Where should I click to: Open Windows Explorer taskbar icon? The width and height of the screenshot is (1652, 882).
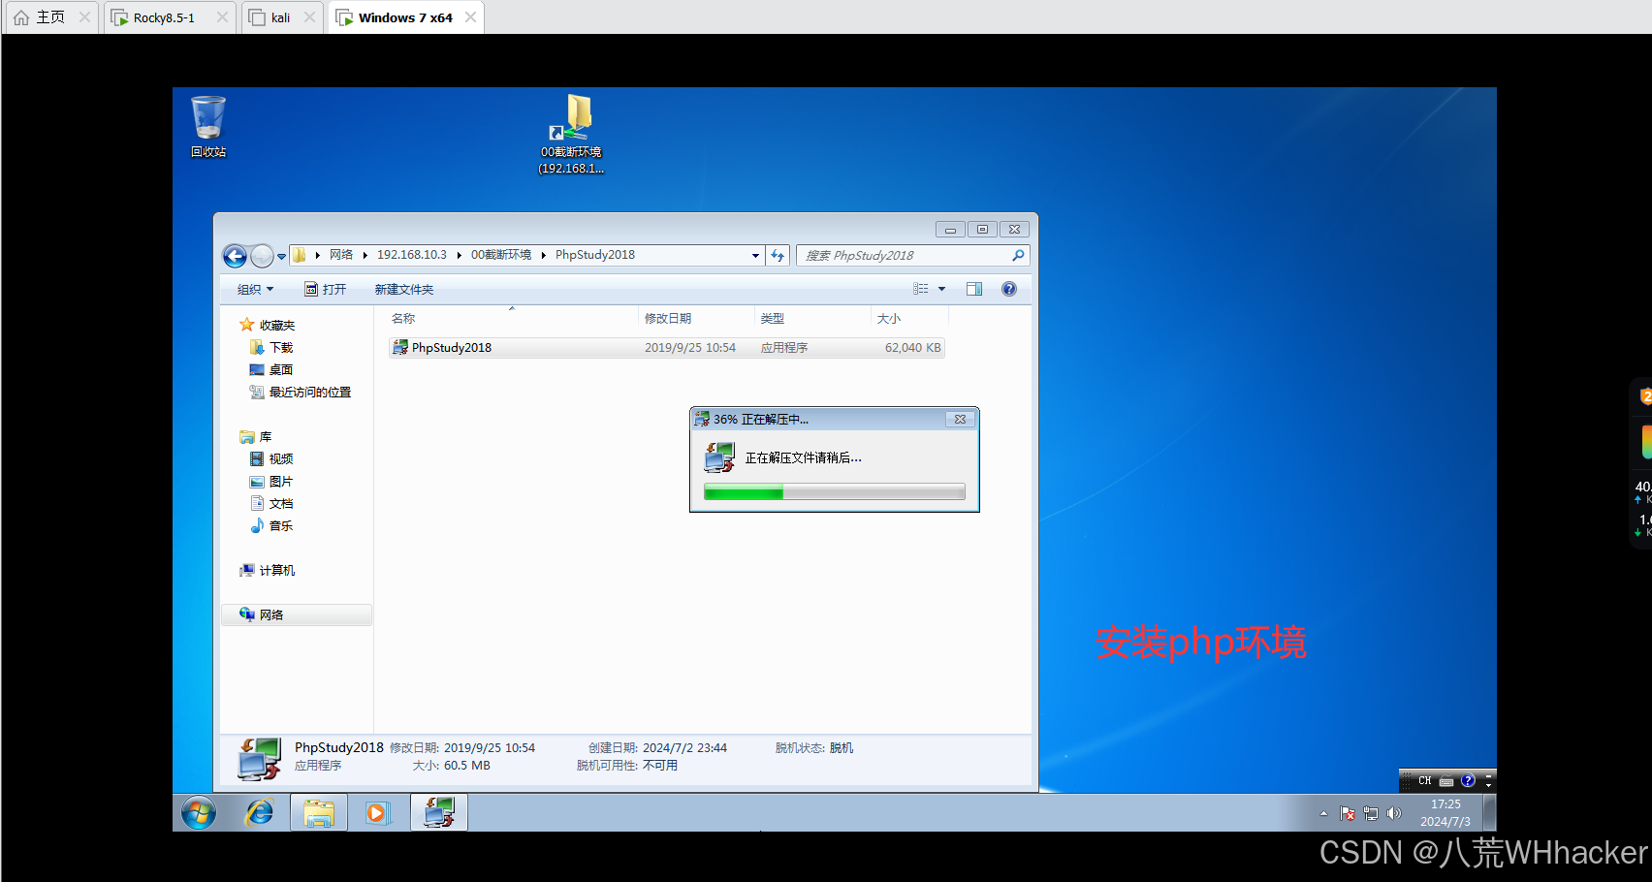tap(319, 813)
